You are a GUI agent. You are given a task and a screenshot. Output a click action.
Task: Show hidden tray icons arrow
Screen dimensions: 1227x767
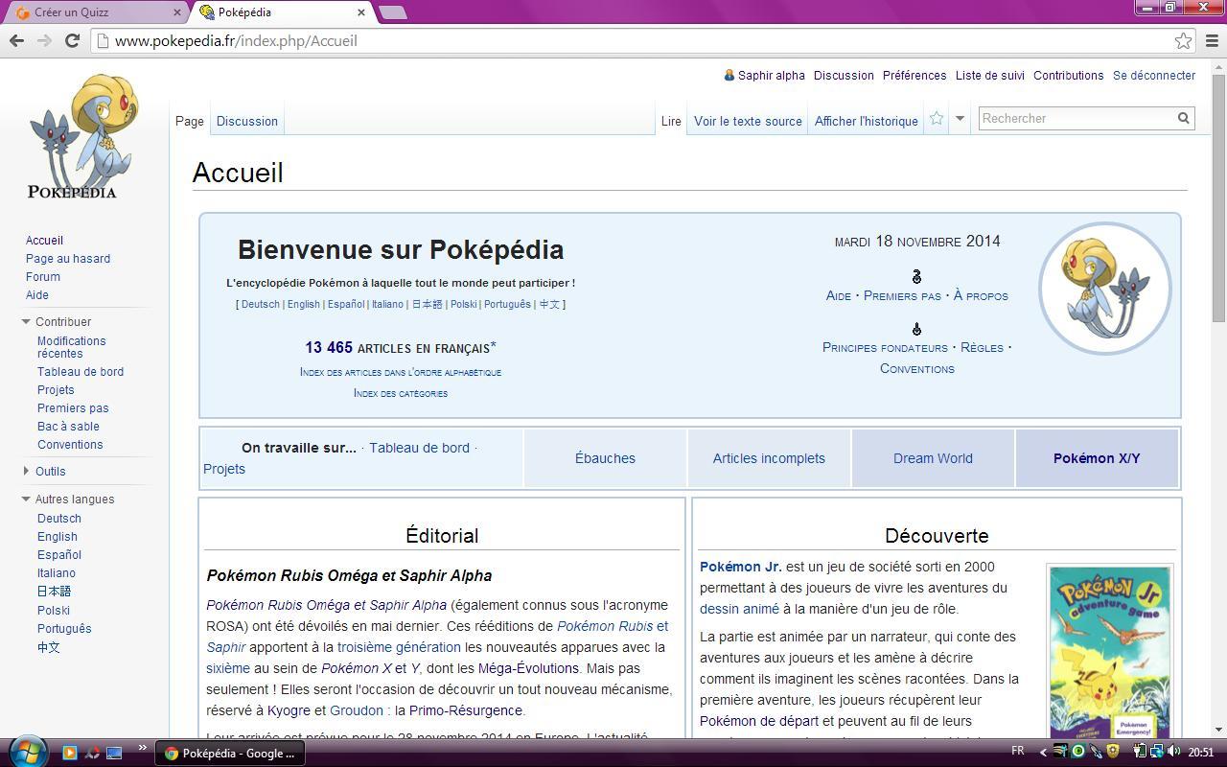point(1043,753)
